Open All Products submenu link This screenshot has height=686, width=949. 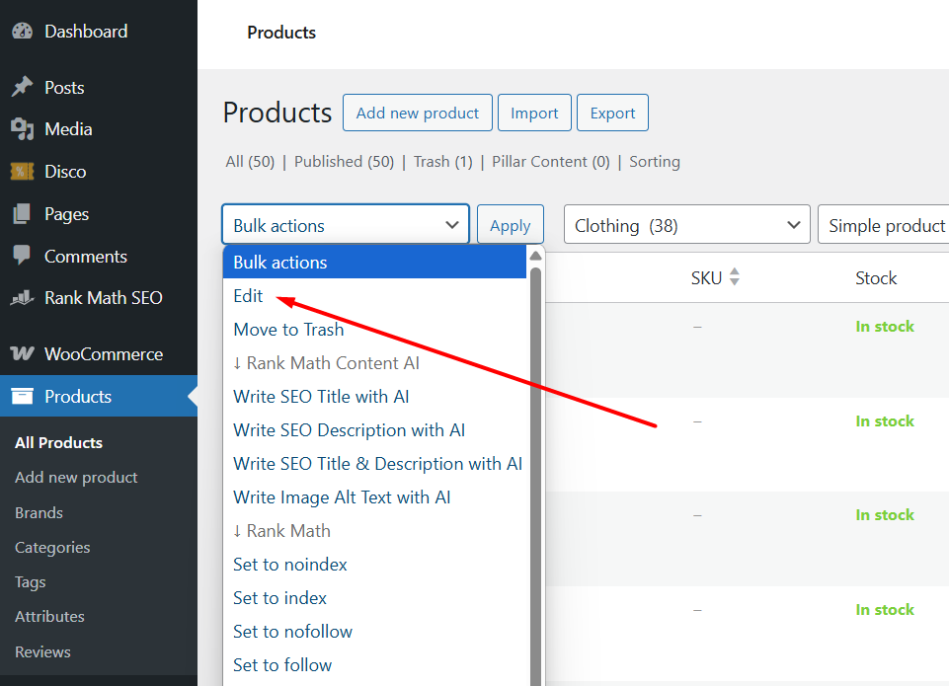(x=58, y=443)
